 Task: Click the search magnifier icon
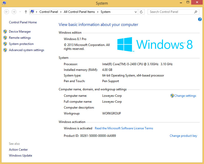tap(196, 12)
